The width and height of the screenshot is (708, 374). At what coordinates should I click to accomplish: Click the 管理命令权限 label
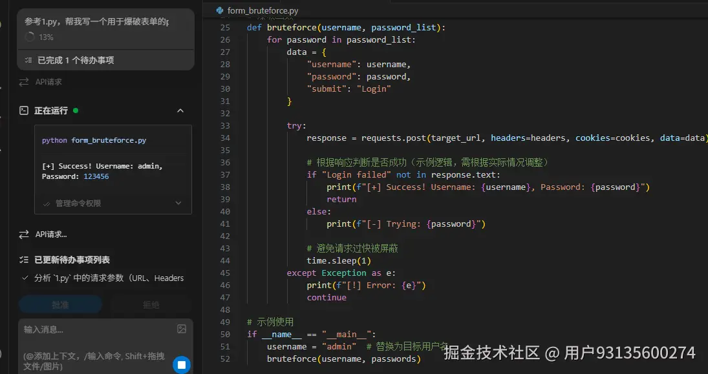pos(78,203)
